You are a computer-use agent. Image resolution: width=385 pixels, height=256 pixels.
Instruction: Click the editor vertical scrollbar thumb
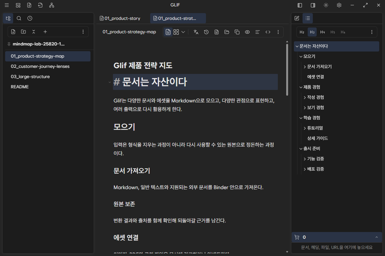pyautogui.click(x=287, y=70)
